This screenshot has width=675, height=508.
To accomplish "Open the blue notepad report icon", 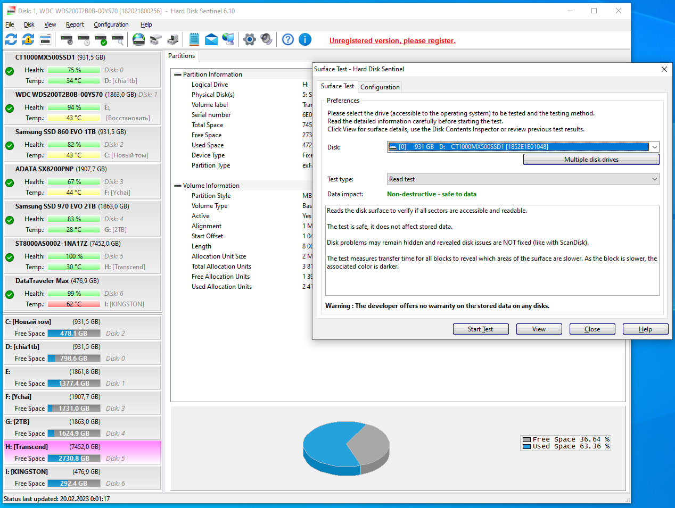I will [194, 39].
